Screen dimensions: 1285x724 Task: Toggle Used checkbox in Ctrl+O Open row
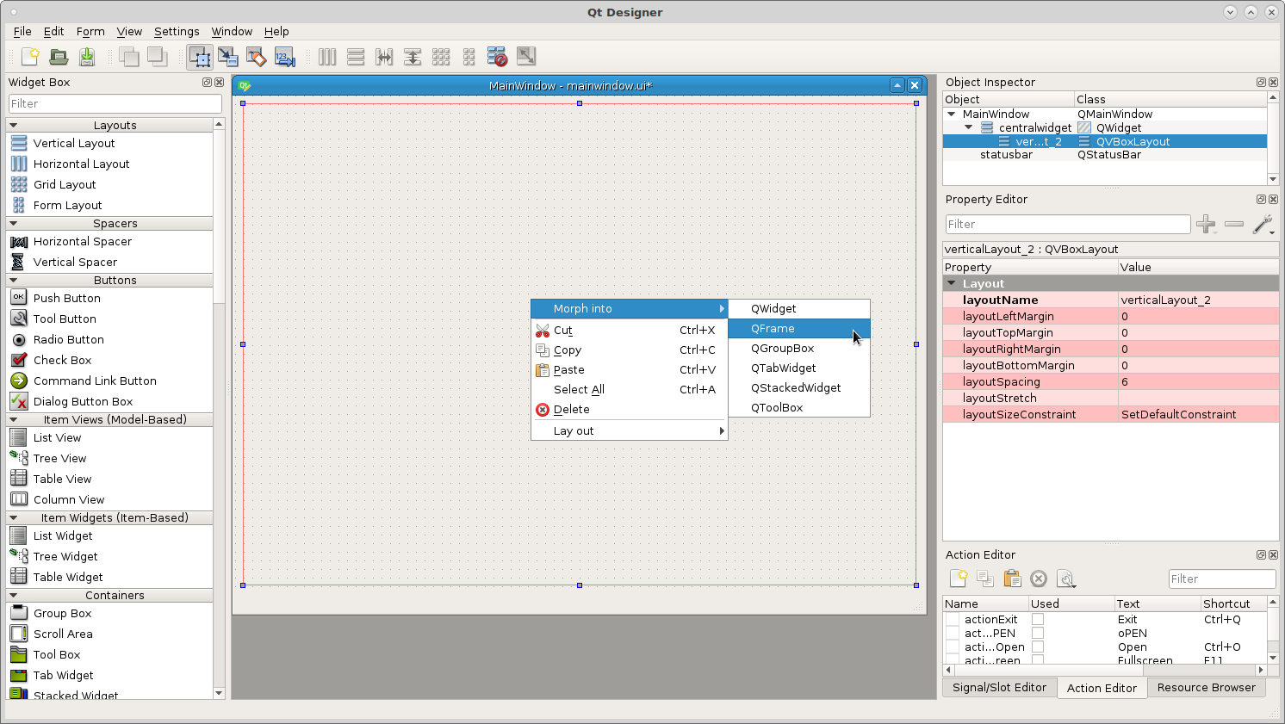(x=1038, y=647)
